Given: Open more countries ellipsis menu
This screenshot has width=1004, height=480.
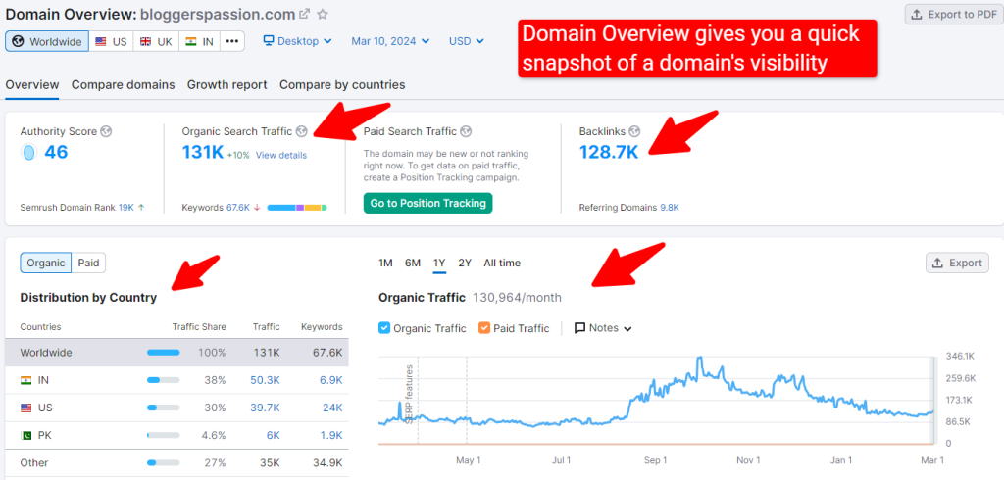Looking at the screenshot, I should pos(231,41).
